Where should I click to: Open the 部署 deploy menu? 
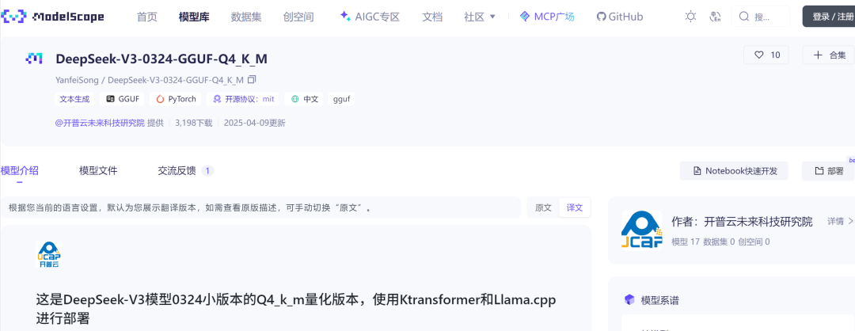829,171
